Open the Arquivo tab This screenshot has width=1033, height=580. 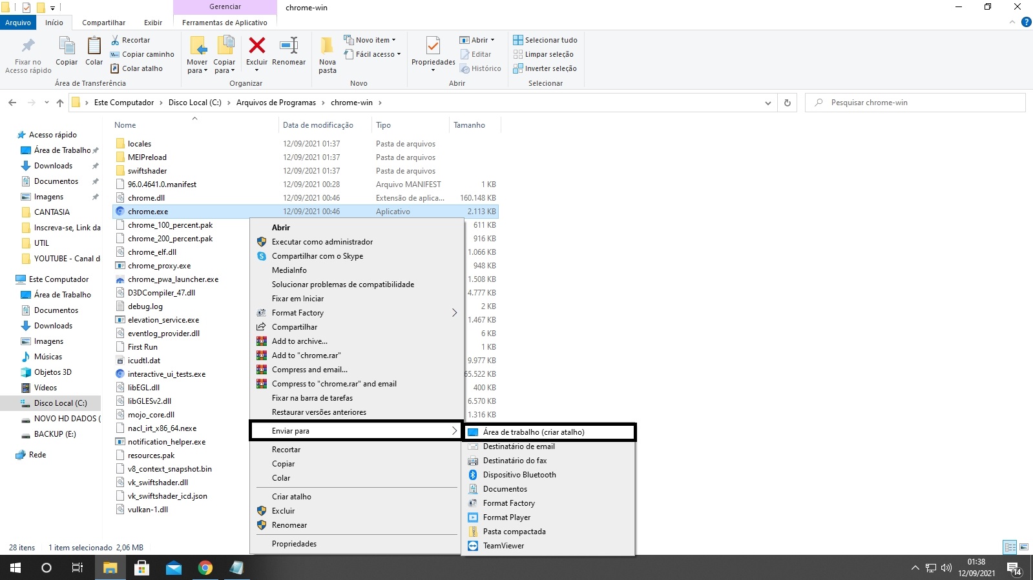pos(18,23)
